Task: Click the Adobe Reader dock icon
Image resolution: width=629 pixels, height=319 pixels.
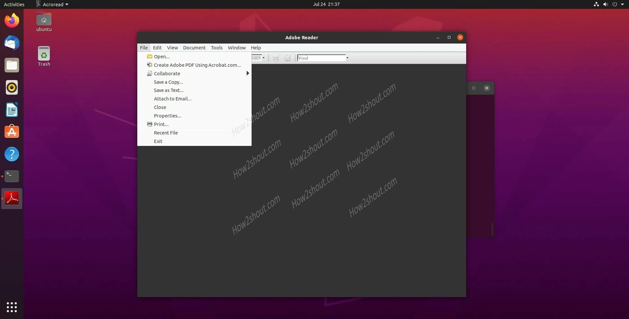Action: click(12, 199)
